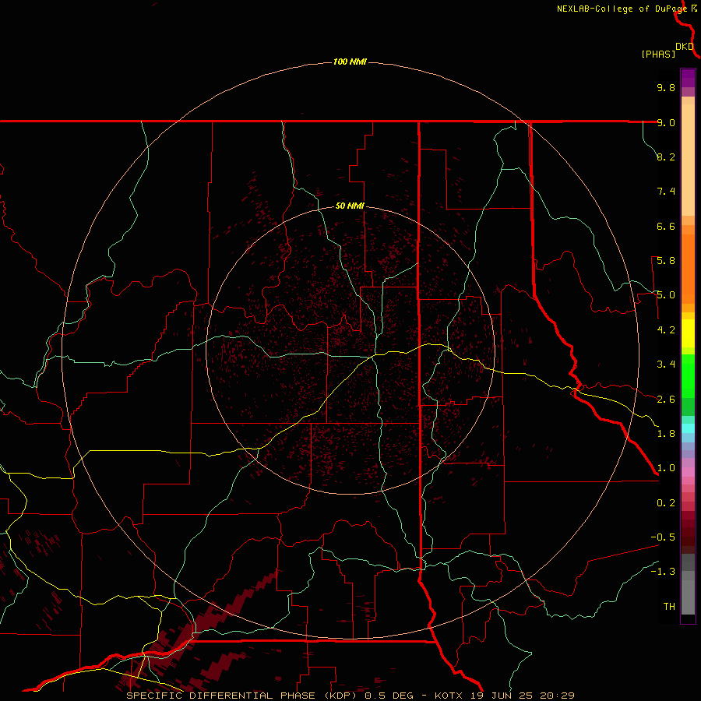Screen dimensions: 701x701
Task: Click the 5.0 legend value
Action: (666, 295)
